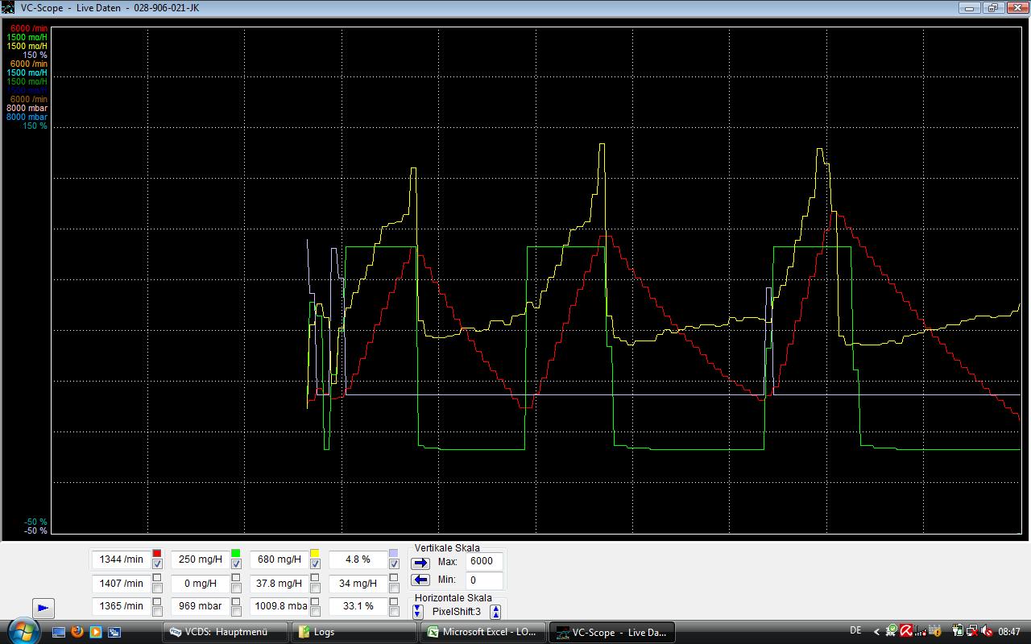Viewport: 1031px width, 644px height.
Task: Expand hidden tray icons with the chevron
Action: [x=877, y=632]
